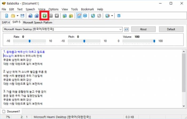Refresh voice list icon beside voice dropdown
Viewport: 187px width, 119px height.
pyautogui.click(x=126, y=29)
